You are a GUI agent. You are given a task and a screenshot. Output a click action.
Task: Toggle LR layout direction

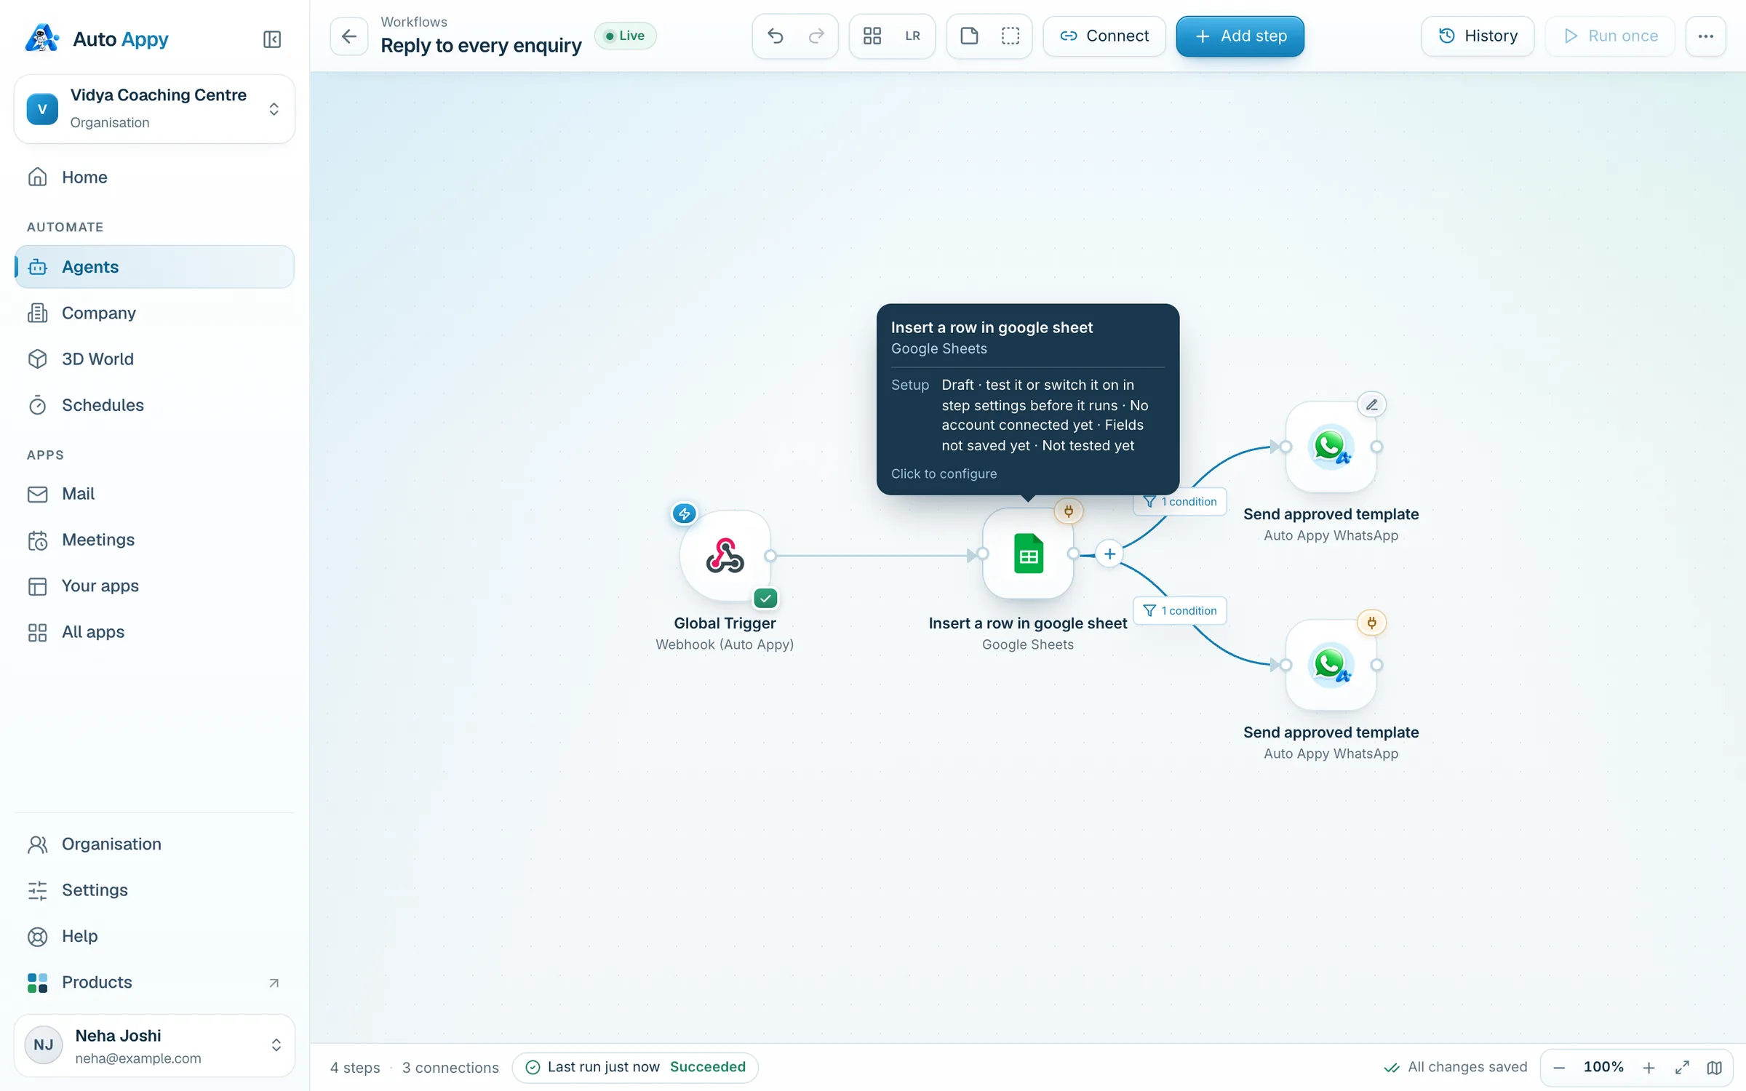tap(912, 36)
